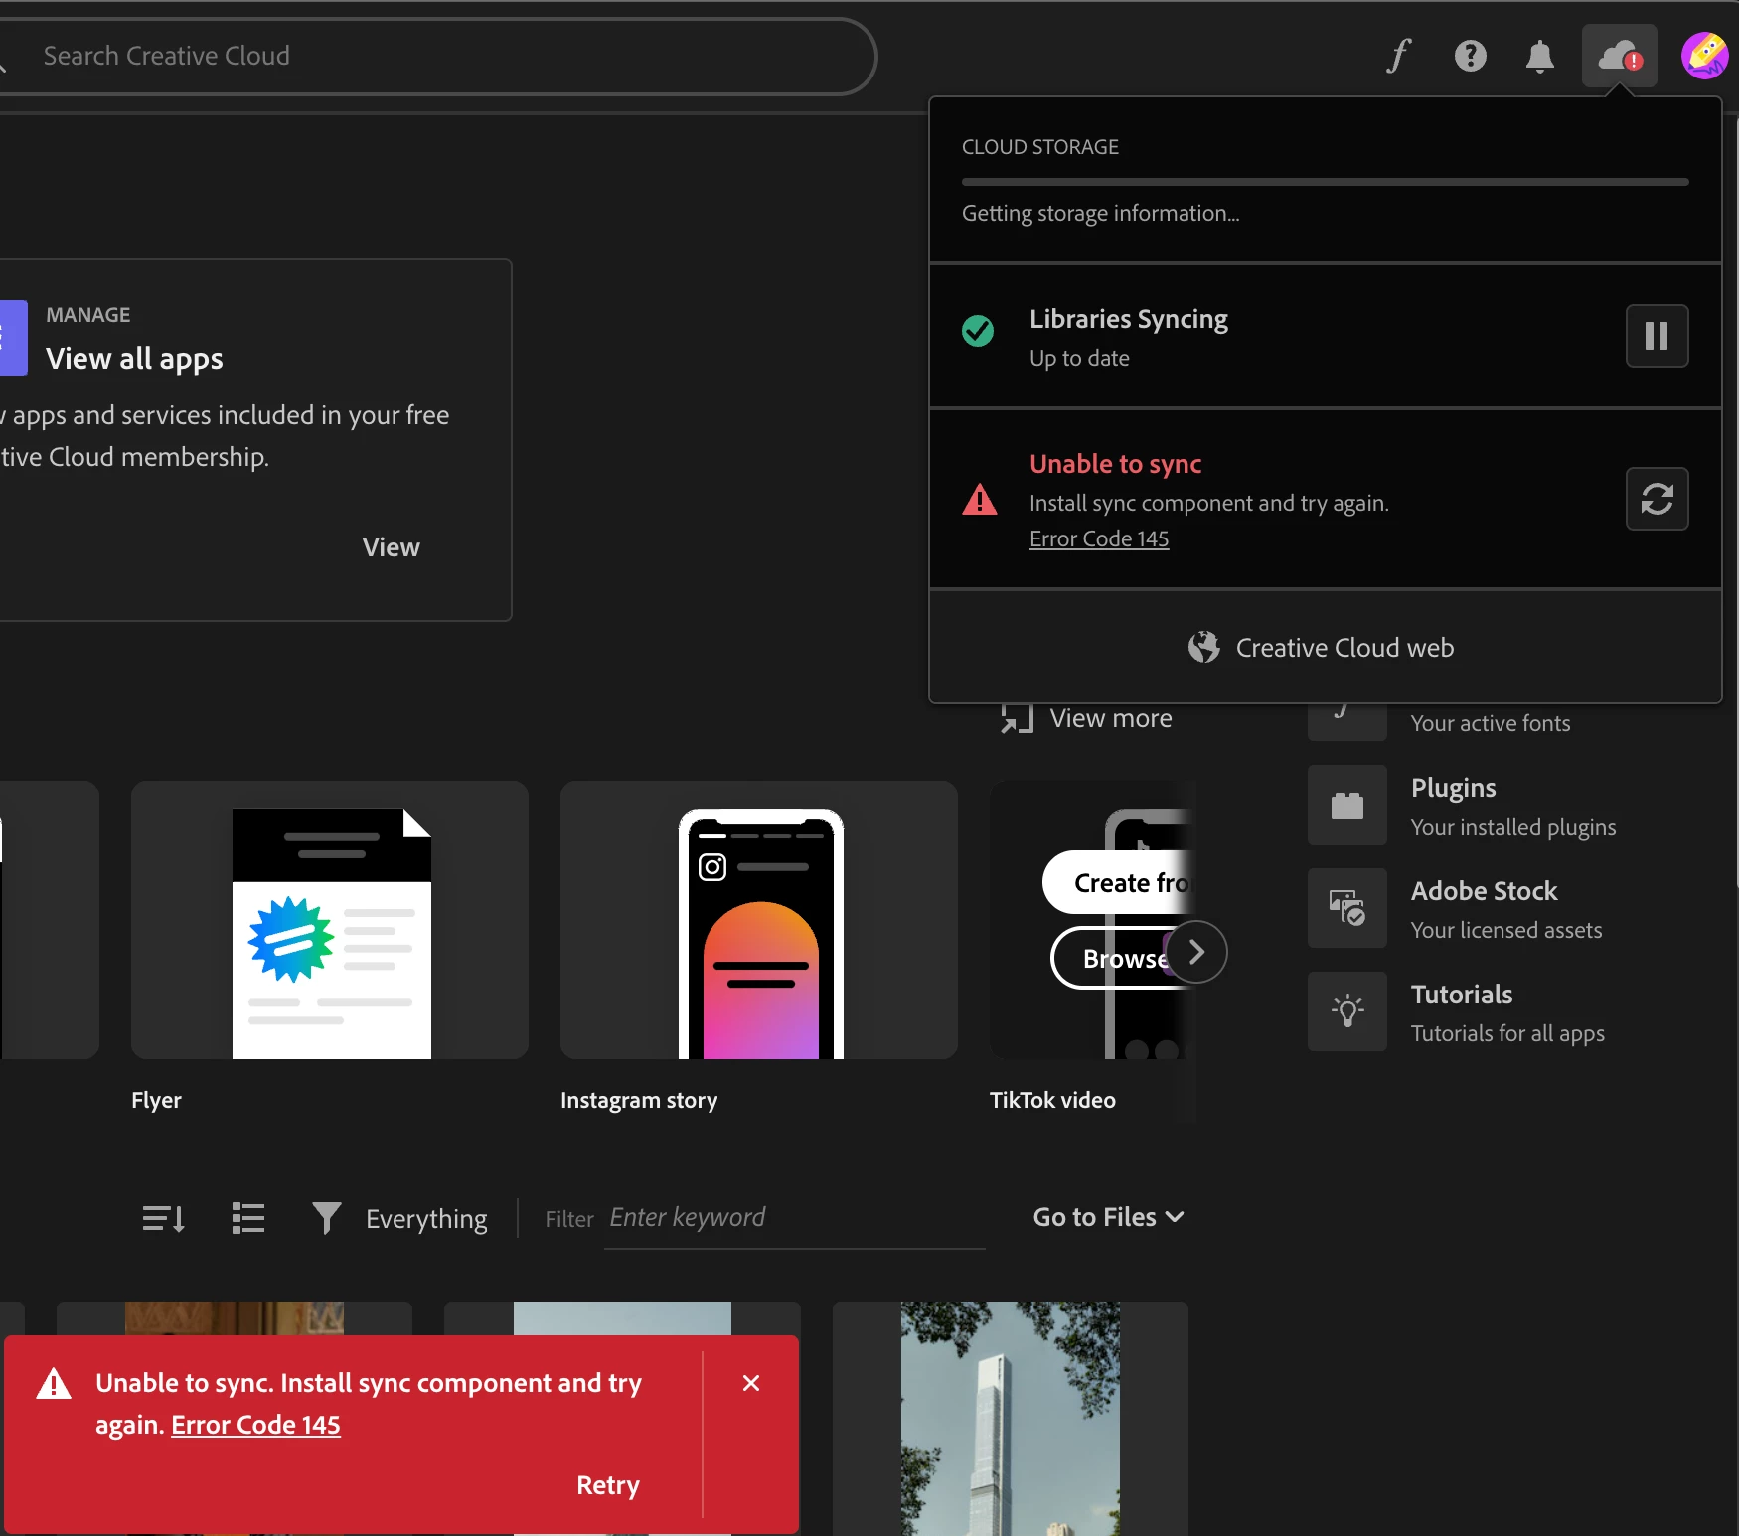Click the TikTok video label
Image resolution: width=1739 pixels, height=1536 pixels.
(1052, 1100)
